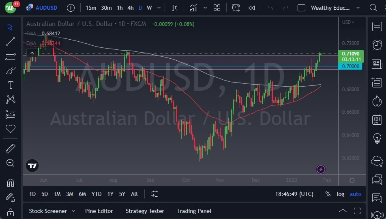This screenshot has width=386, height=219.
Task: Select the brush drawing tool
Action: pyautogui.click(x=11, y=70)
